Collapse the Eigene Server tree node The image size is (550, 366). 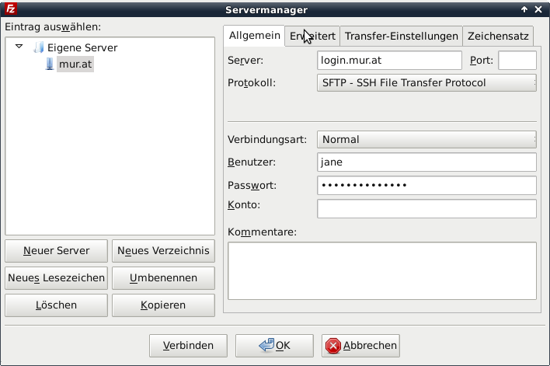19,47
